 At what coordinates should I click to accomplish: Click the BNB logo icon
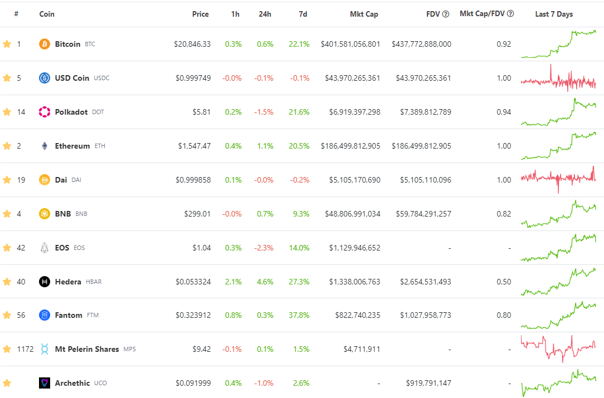(45, 214)
